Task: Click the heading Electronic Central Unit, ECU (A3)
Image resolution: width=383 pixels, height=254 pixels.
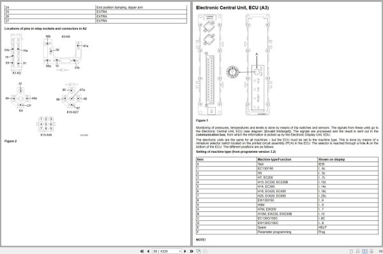Action: point(232,8)
